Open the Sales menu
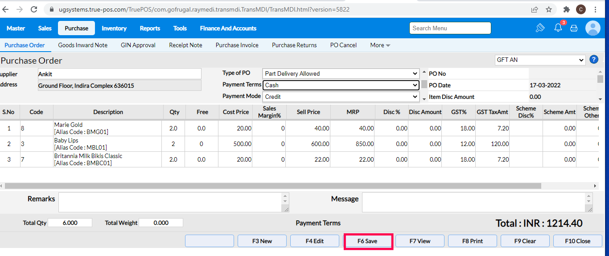Image resolution: width=609 pixels, height=256 pixels. coord(45,28)
